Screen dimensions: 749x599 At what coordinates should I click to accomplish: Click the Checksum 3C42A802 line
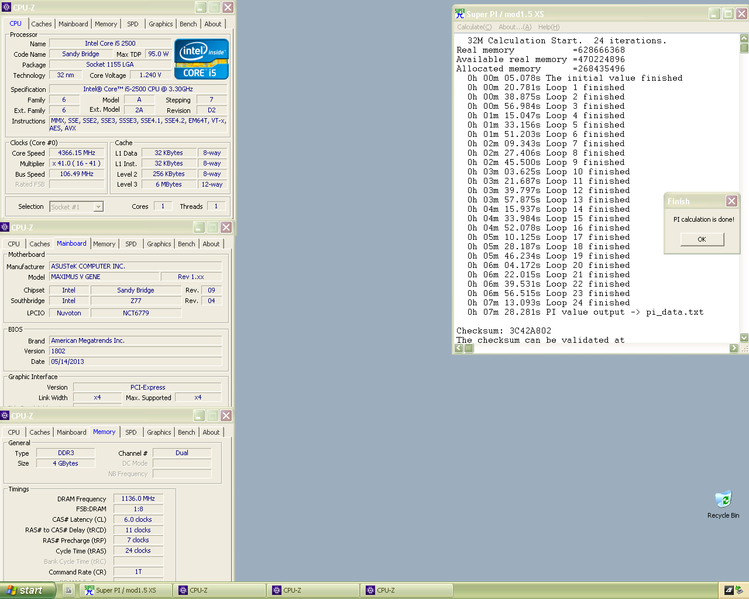[x=504, y=331]
